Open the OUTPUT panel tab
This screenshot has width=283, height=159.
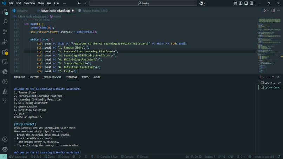click(x=34, y=77)
